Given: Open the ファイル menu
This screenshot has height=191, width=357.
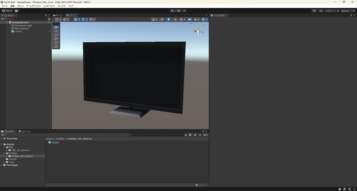Looking at the screenshot, I should 4,6.
